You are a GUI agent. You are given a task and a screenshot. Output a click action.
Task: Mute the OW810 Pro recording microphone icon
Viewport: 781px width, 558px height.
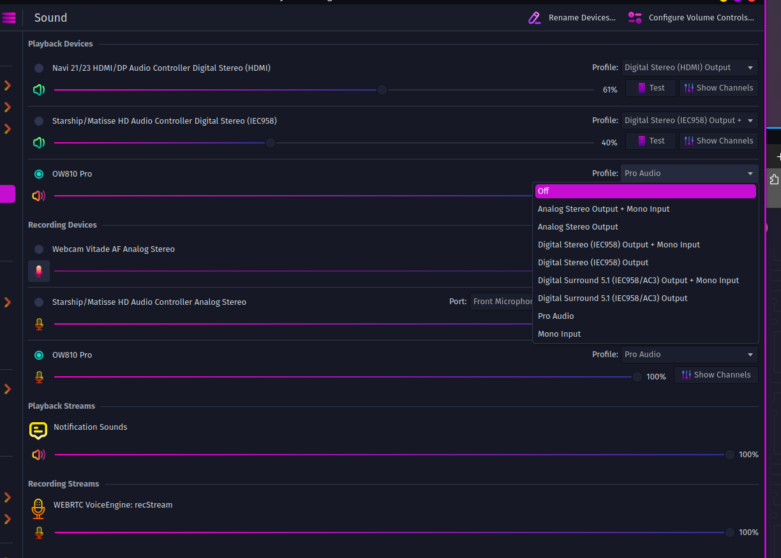(39, 377)
